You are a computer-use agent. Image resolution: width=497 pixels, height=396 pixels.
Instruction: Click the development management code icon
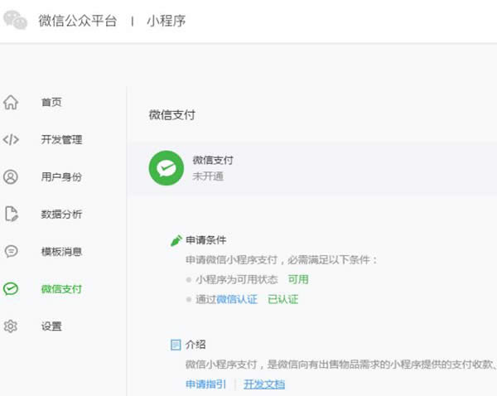[x=11, y=139]
